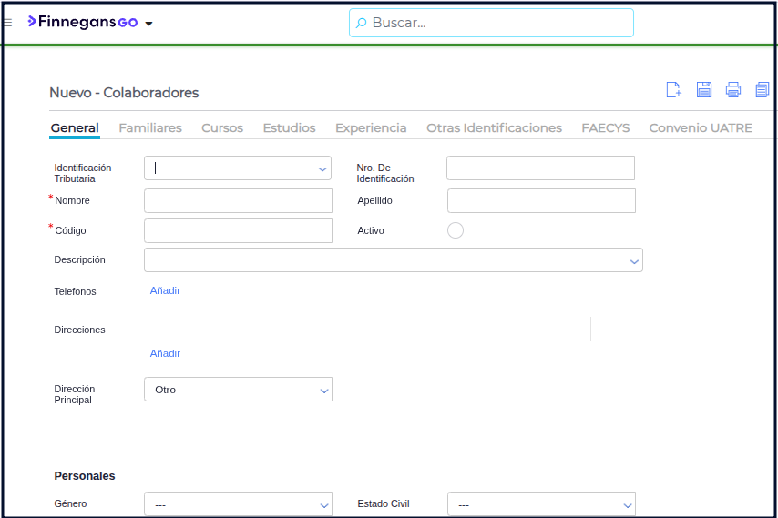Click the copy documents icon

click(763, 89)
